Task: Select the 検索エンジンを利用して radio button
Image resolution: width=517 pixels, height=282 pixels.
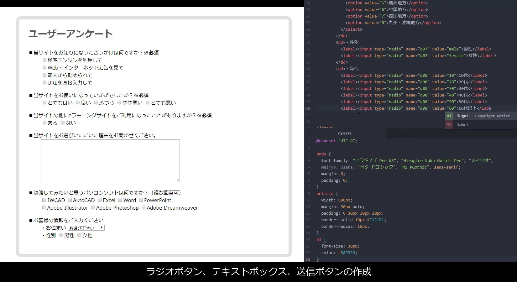Action: tap(44, 60)
